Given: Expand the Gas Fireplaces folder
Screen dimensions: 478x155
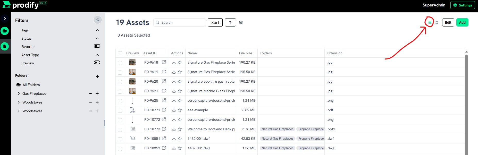Looking at the screenshot, I should tap(19, 93).
